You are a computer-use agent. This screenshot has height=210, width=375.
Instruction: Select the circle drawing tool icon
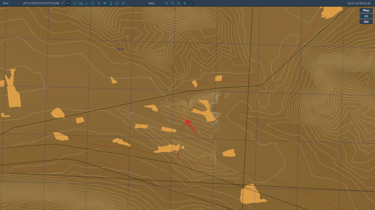[x=75, y=3]
